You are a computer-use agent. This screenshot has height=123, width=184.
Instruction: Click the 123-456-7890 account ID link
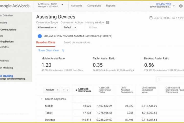click(x=163, y=4)
